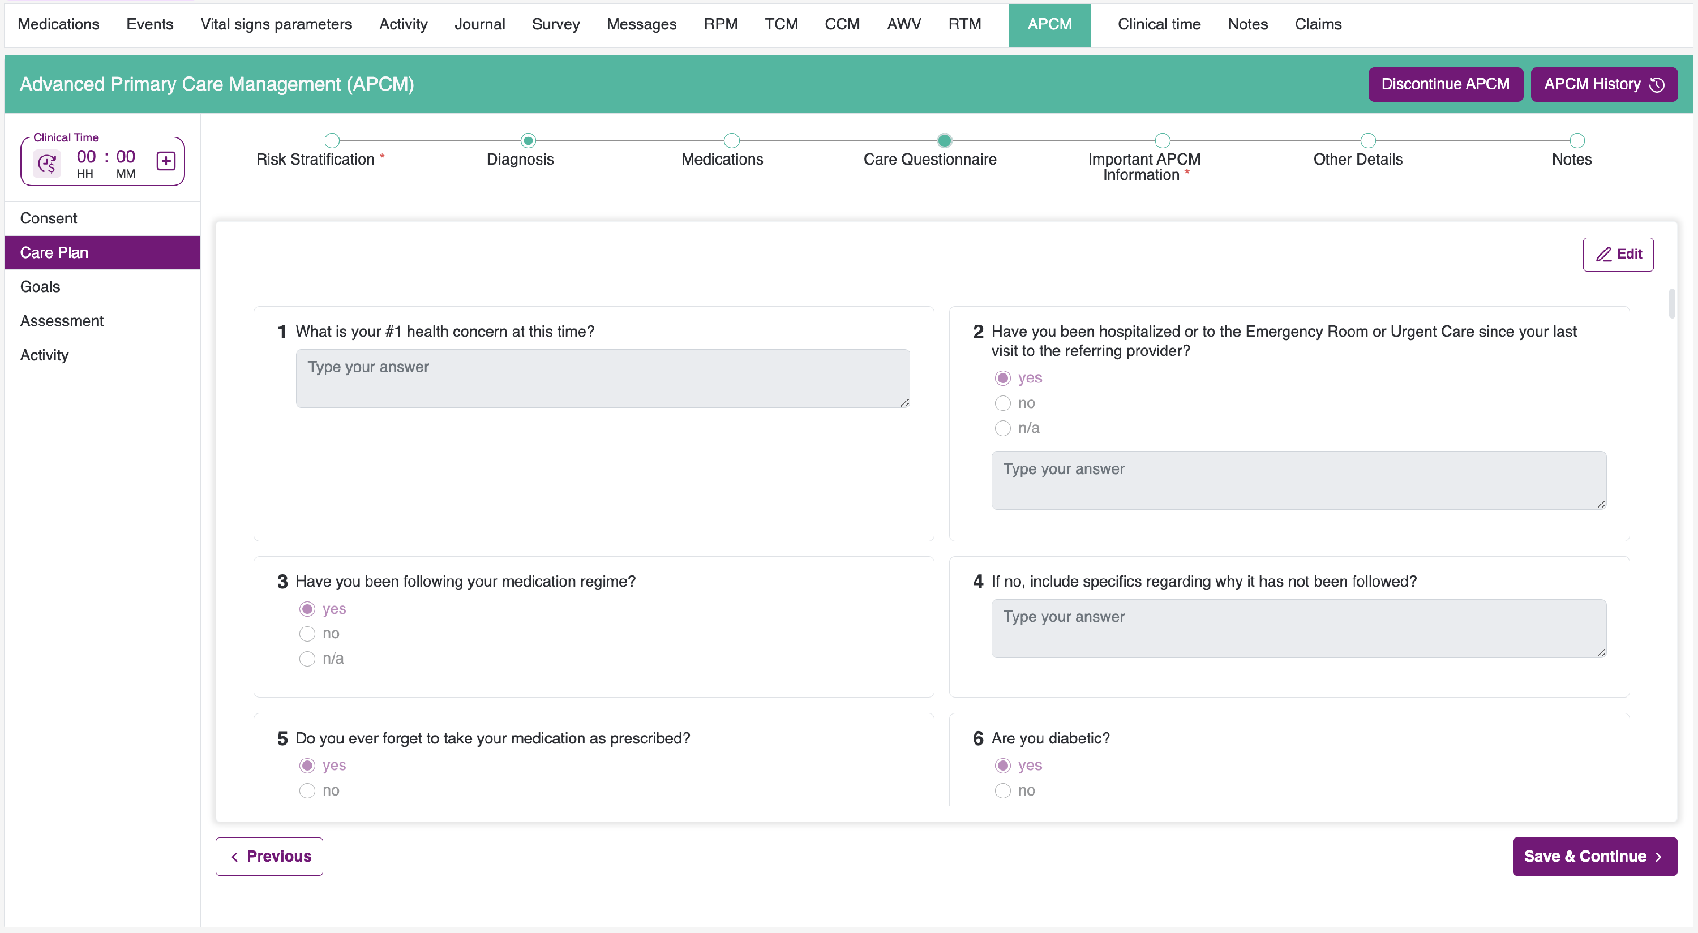
Task: Click the APCM History clock icon
Action: tap(1657, 85)
